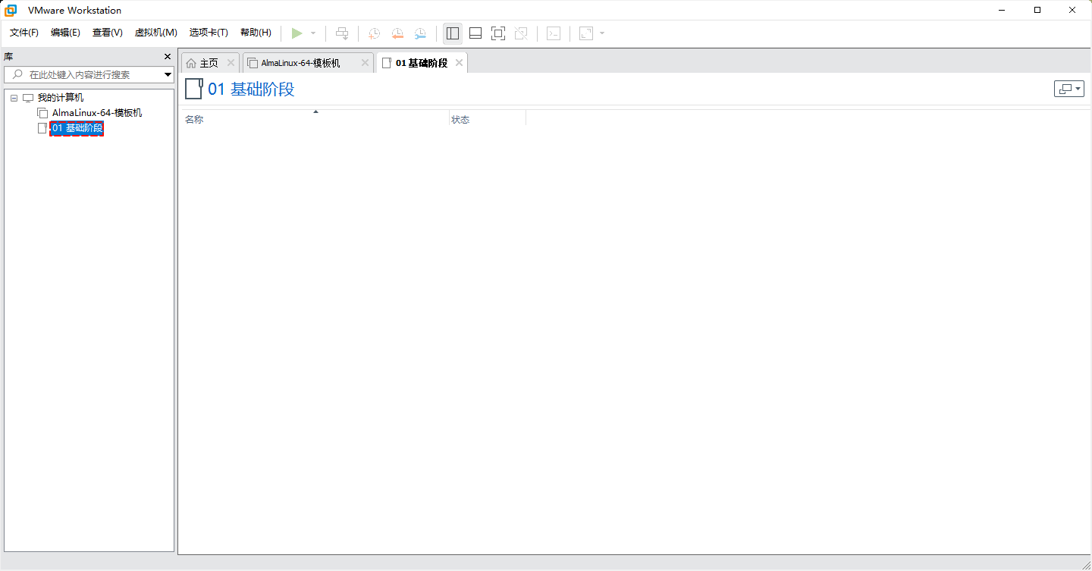Open the snapshot manager wrench icon
The image size is (1092, 571).
pyautogui.click(x=420, y=33)
